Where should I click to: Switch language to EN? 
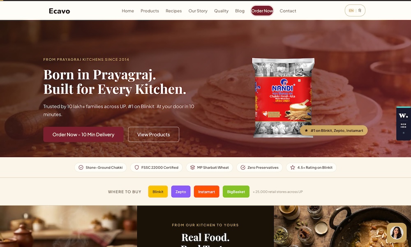(x=351, y=11)
